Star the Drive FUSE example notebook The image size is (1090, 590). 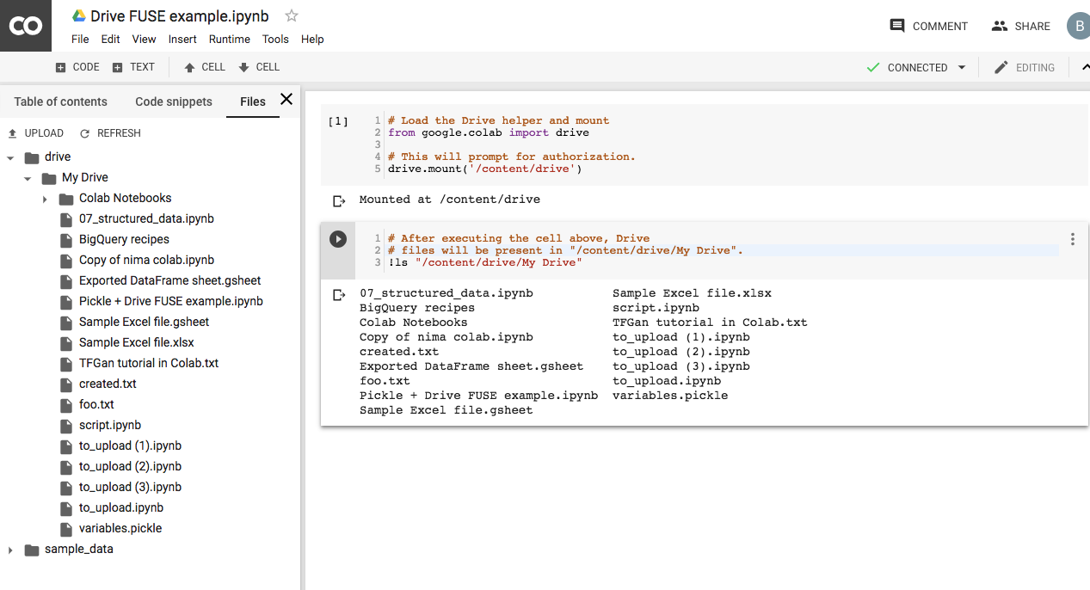pyautogui.click(x=292, y=15)
